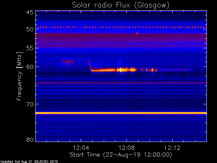The image size is (217, 163).
Task: Click the "Frequency [MHz]" axis label
Action: pos(19,76)
